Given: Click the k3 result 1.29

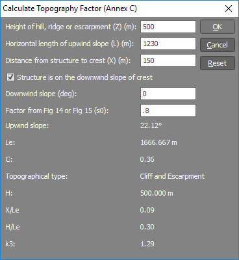Looking at the screenshot, I should 147,244.
